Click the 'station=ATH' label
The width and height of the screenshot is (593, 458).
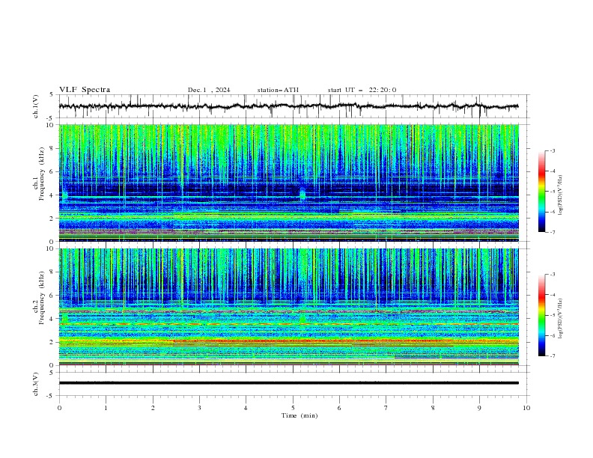[278, 90]
